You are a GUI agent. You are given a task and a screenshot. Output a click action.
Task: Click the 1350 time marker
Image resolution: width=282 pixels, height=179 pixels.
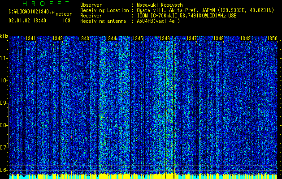pos(272,38)
